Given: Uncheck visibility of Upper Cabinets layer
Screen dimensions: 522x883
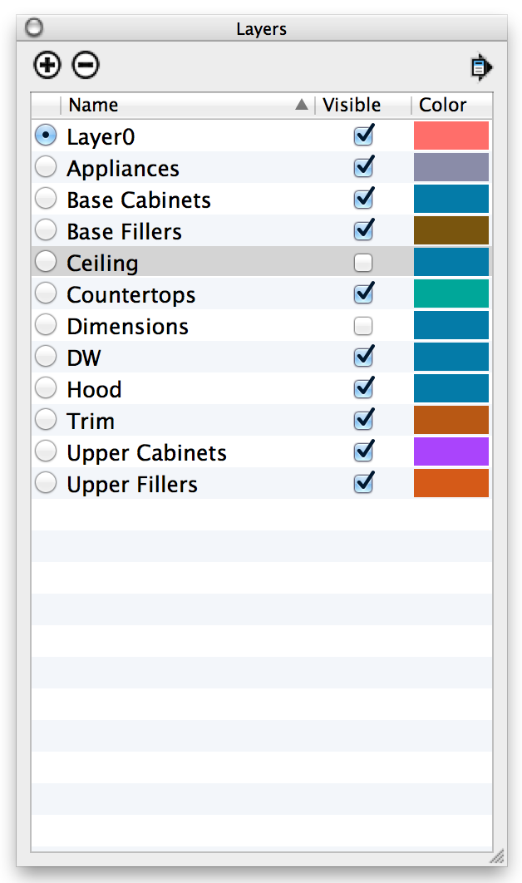Looking at the screenshot, I should [363, 452].
